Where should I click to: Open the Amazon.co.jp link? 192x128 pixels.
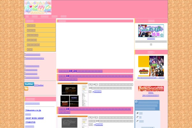[x=33, y=110]
